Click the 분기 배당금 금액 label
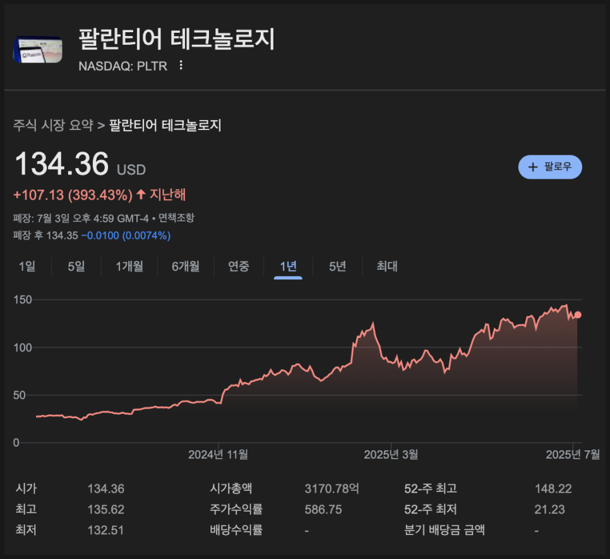Viewport: 610px width, 559px height. (445, 530)
